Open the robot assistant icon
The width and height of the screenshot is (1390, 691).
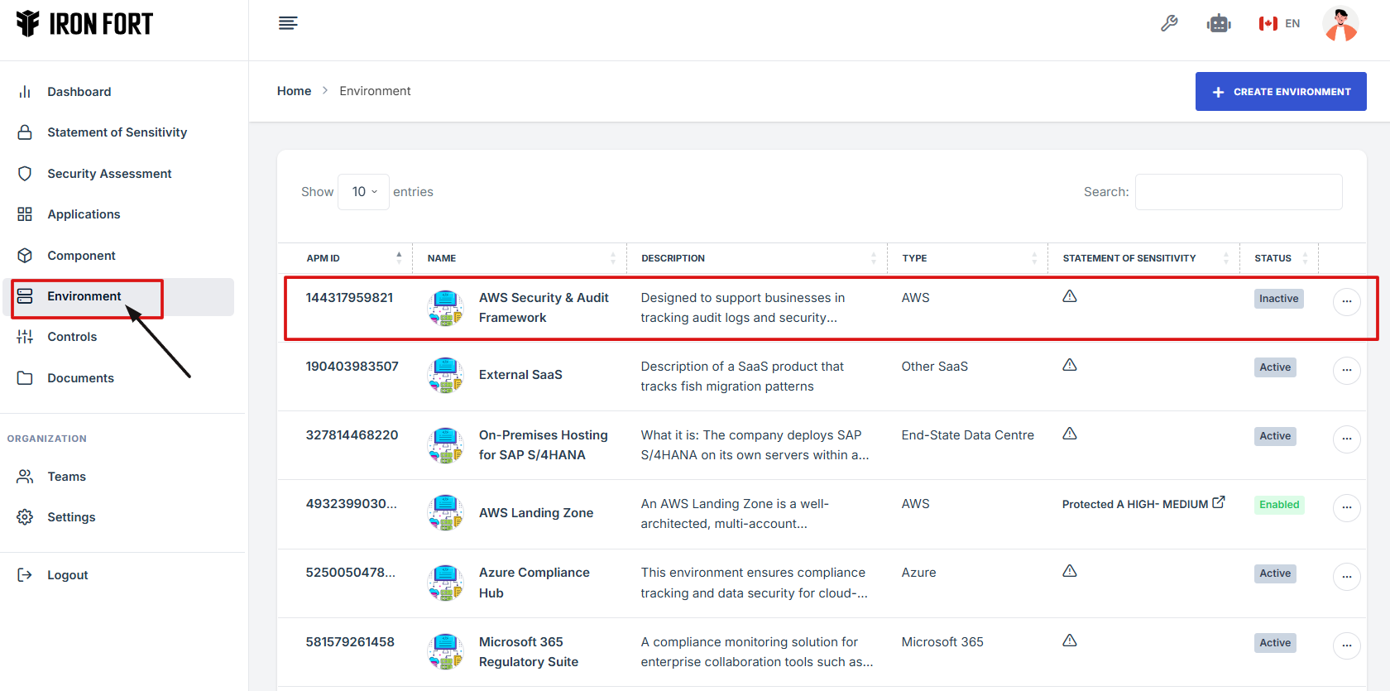tap(1219, 23)
